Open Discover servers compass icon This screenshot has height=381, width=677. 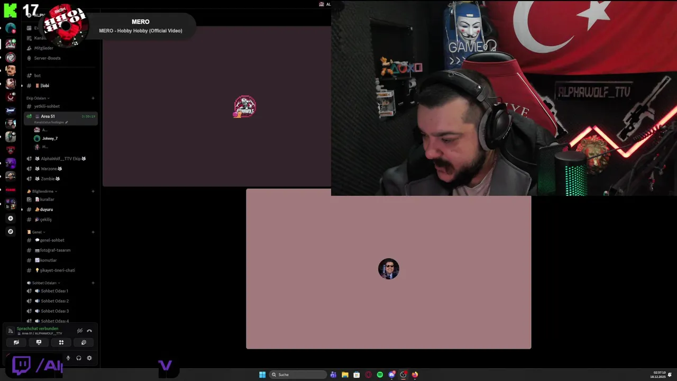(x=10, y=231)
